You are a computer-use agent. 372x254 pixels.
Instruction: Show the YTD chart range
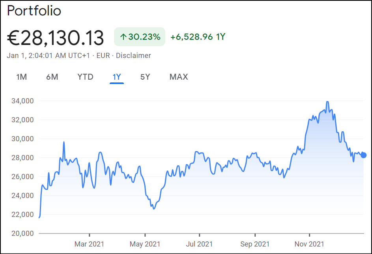pos(85,77)
